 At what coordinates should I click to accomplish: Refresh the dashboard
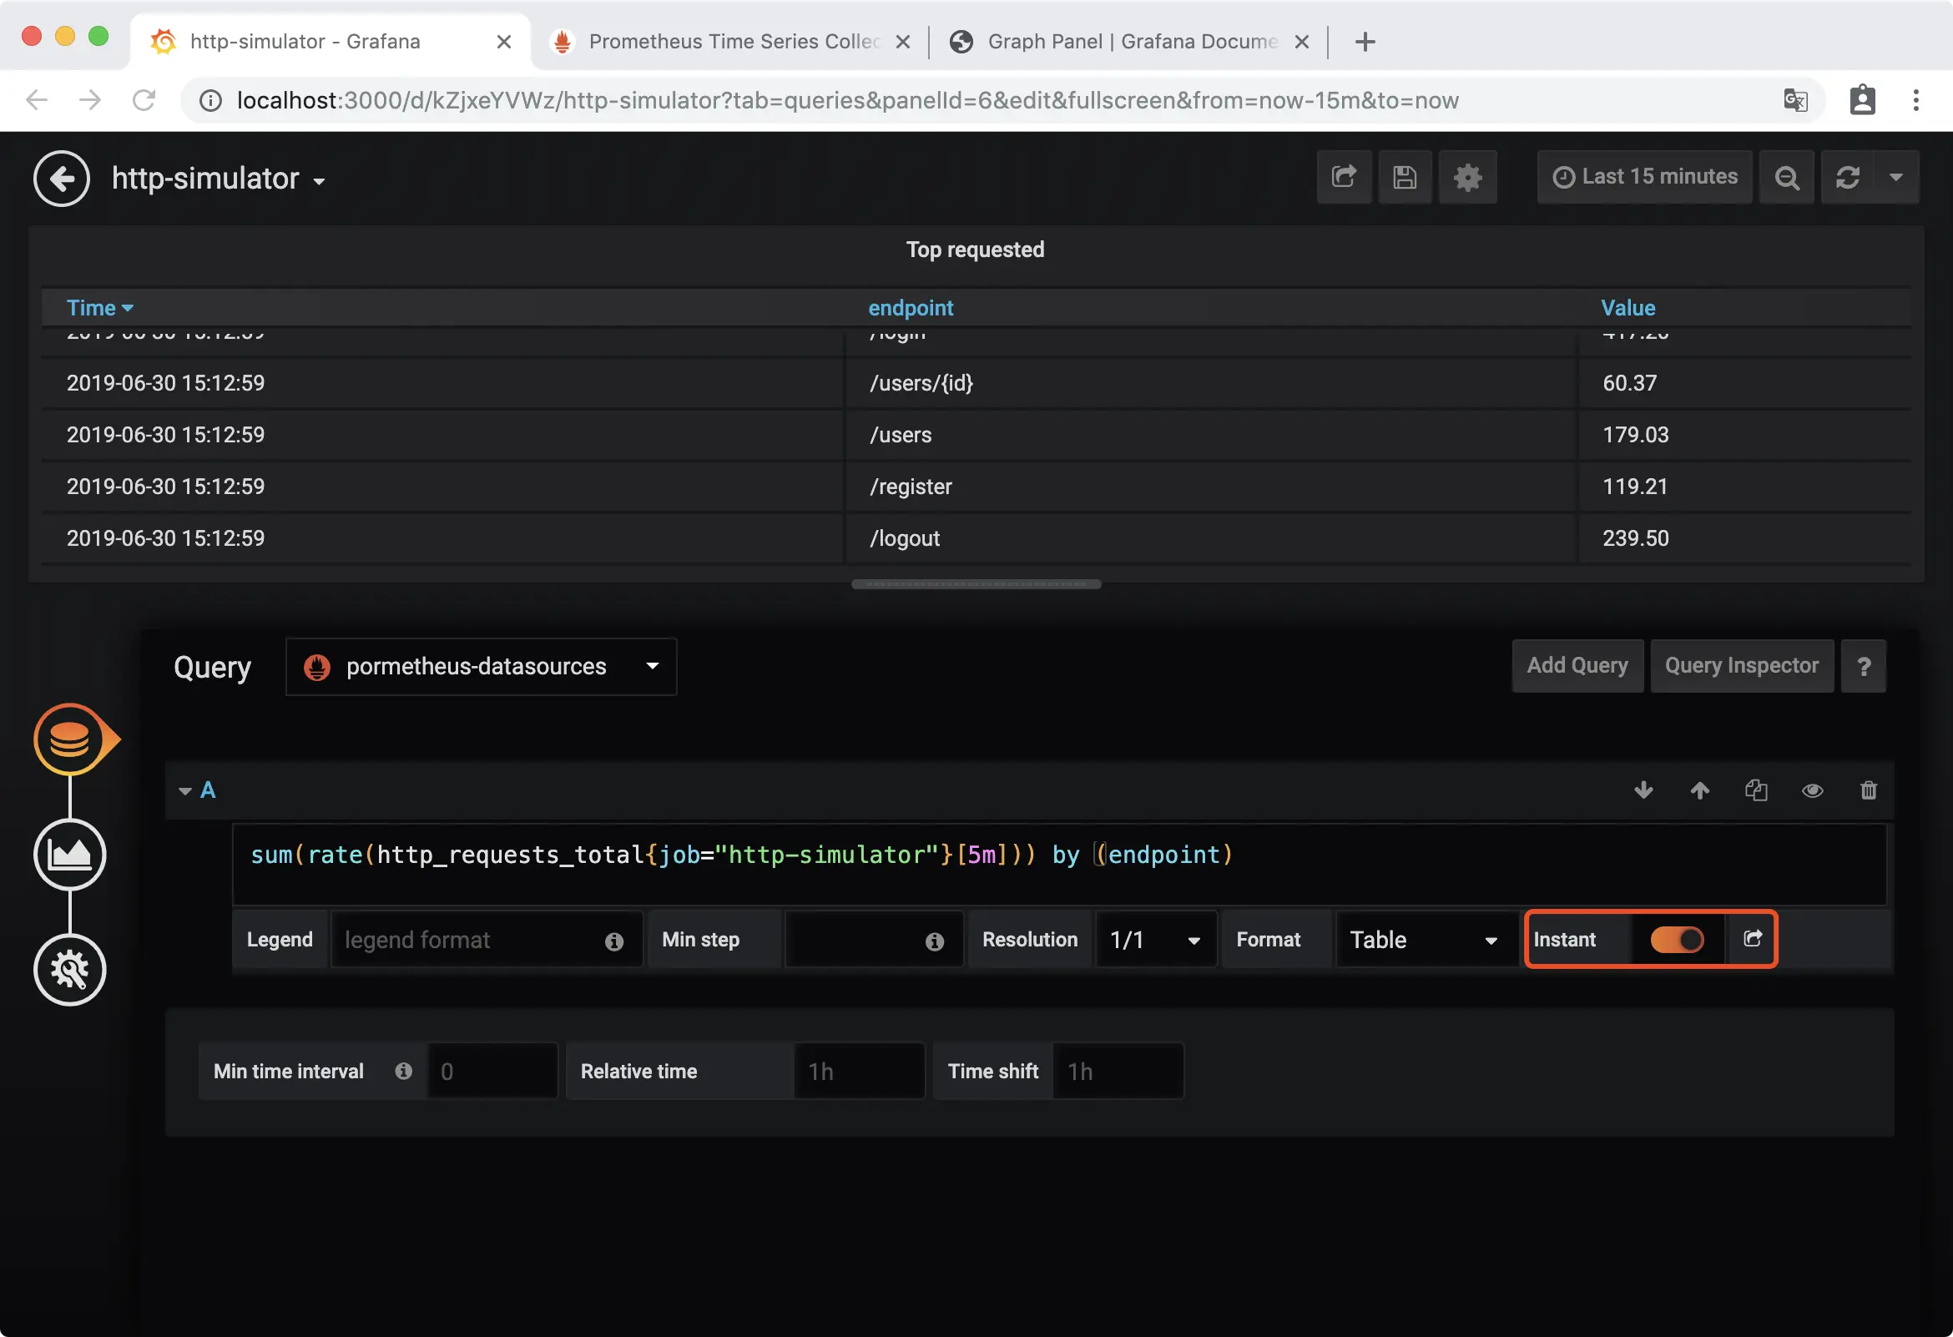pos(1847,177)
